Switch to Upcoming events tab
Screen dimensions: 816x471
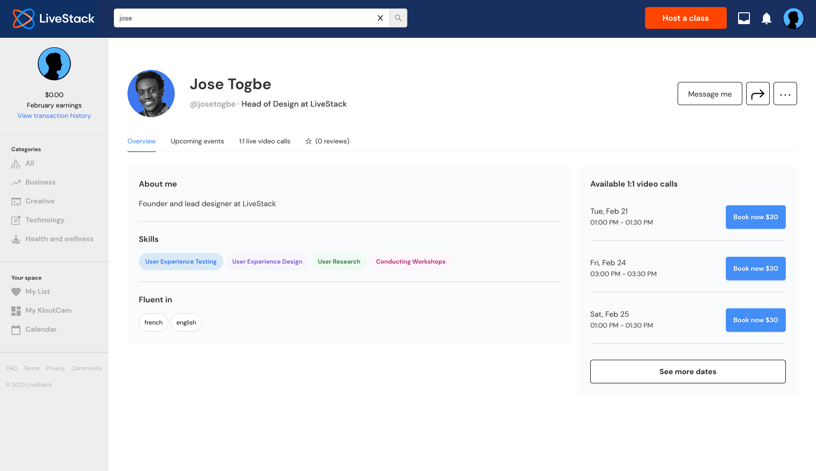(x=197, y=141)
